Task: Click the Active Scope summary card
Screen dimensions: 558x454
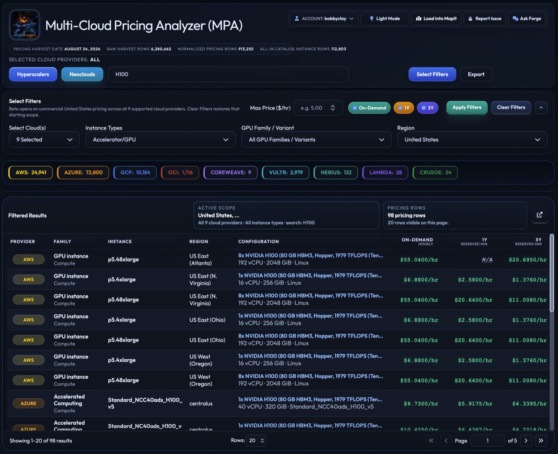Action: [x=286, y=215]
